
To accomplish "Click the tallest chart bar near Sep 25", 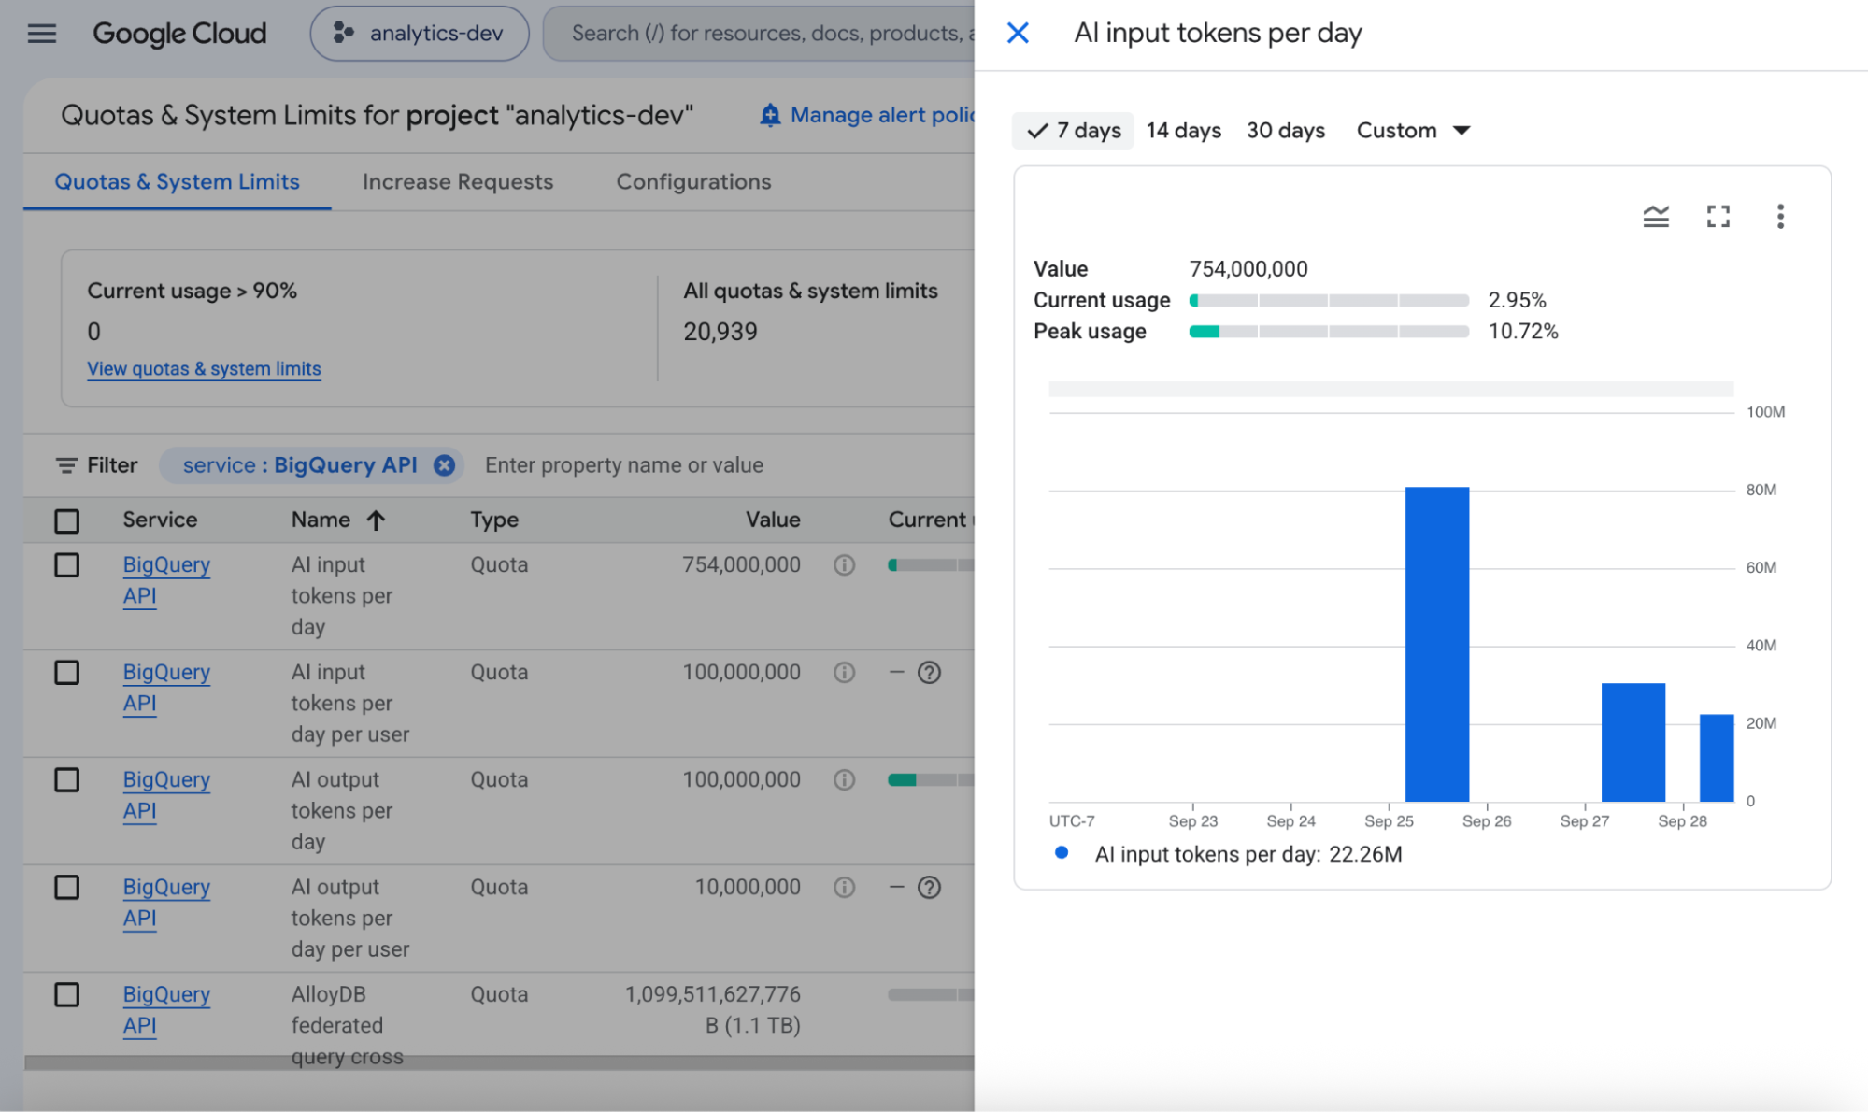I will (1437, 644).
